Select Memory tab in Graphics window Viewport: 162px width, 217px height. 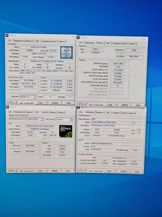click(x=29, y=112)
